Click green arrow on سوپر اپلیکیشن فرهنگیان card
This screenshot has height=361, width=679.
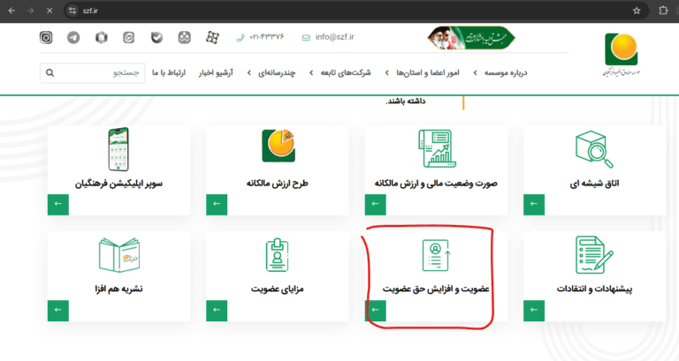click(x=58, y=205)
